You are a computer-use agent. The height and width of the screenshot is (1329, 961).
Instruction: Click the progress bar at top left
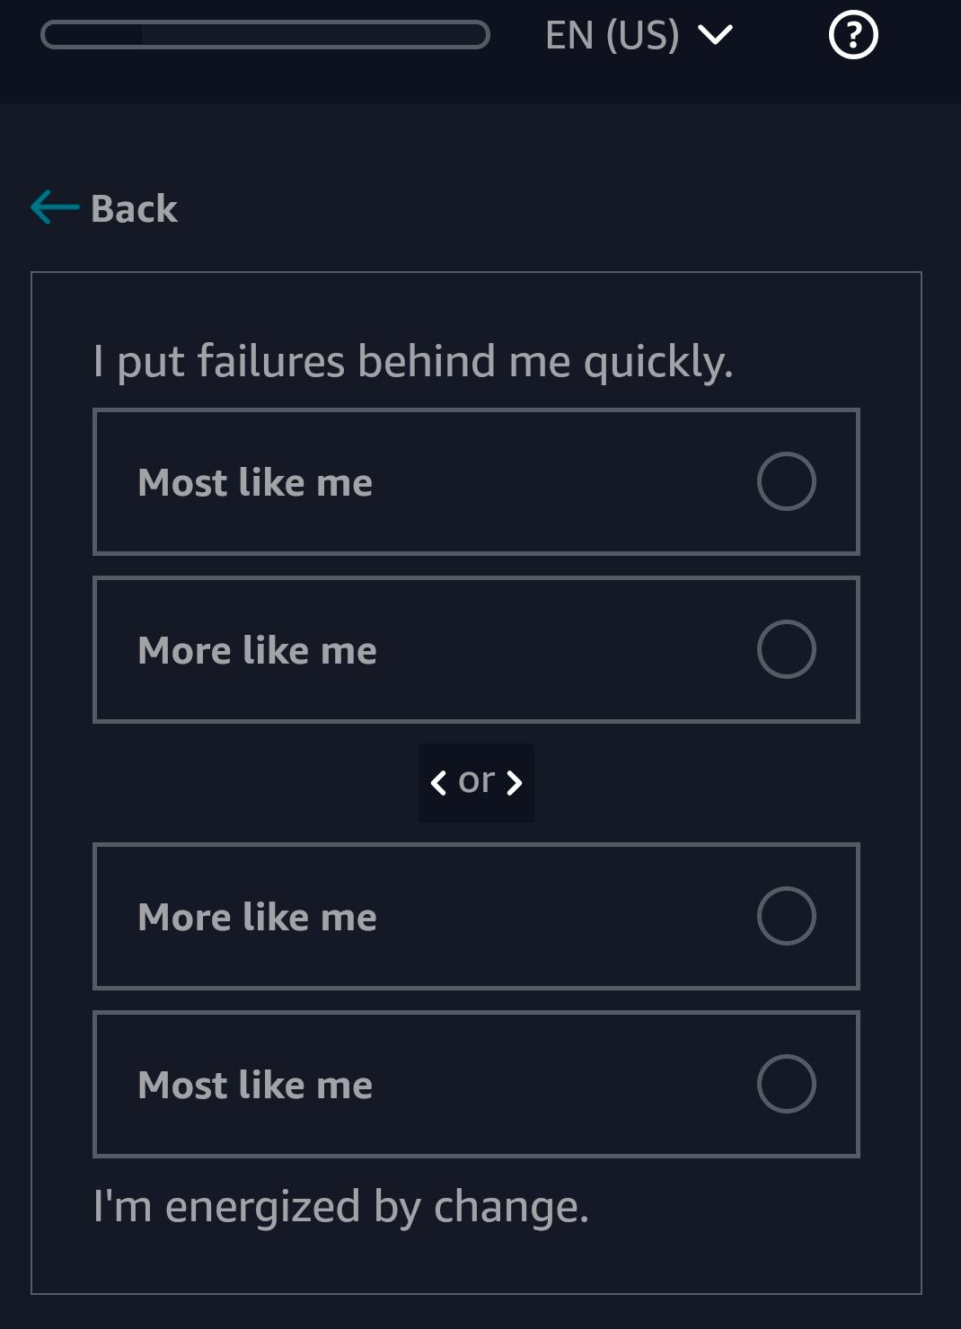pos(265,34)
